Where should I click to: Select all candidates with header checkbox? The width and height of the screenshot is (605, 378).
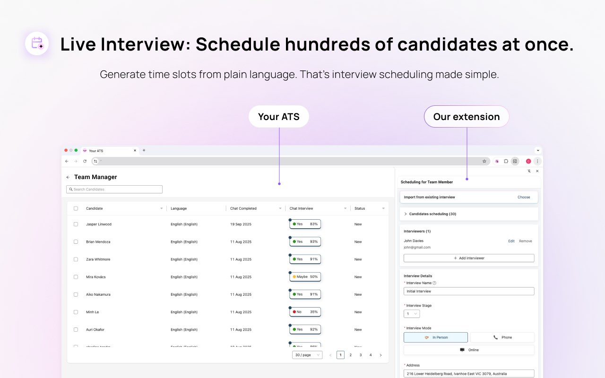click(x=76, y=208)
